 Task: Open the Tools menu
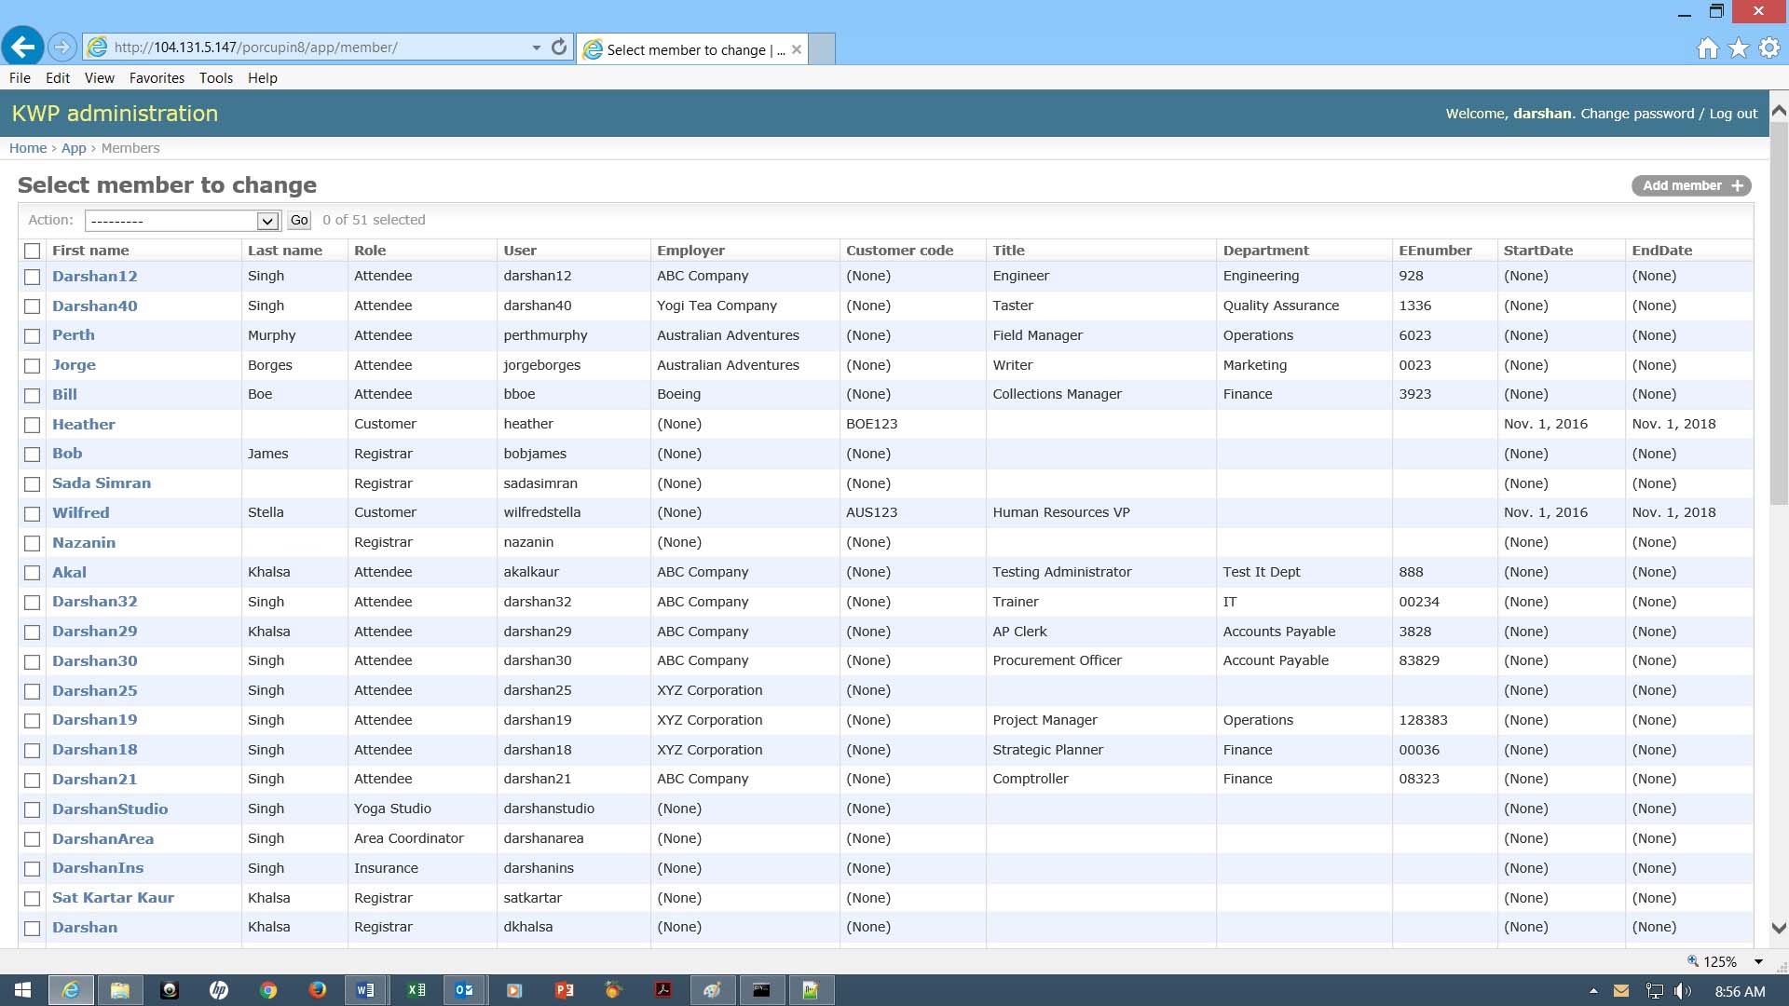click(x=215, y=78)
